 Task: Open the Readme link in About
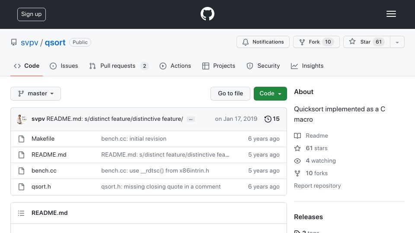pos(311,136)
